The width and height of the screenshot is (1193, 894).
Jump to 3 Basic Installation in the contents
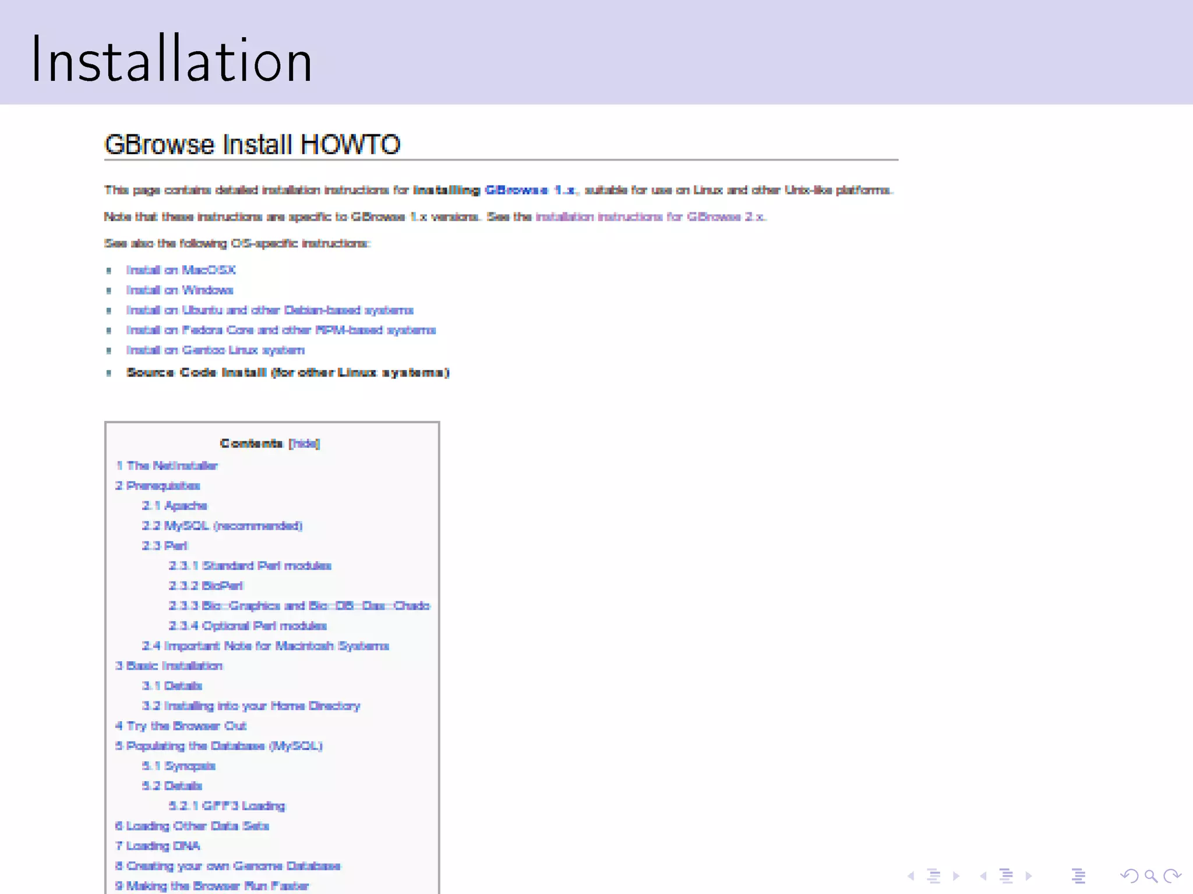tap(169, 666)
